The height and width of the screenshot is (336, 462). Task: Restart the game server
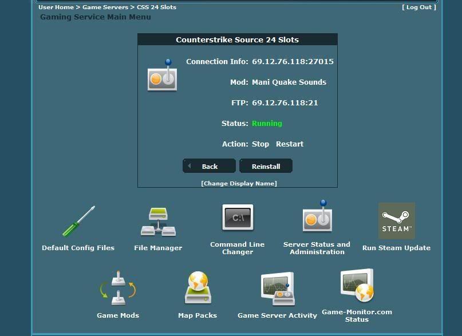[290, 144]
